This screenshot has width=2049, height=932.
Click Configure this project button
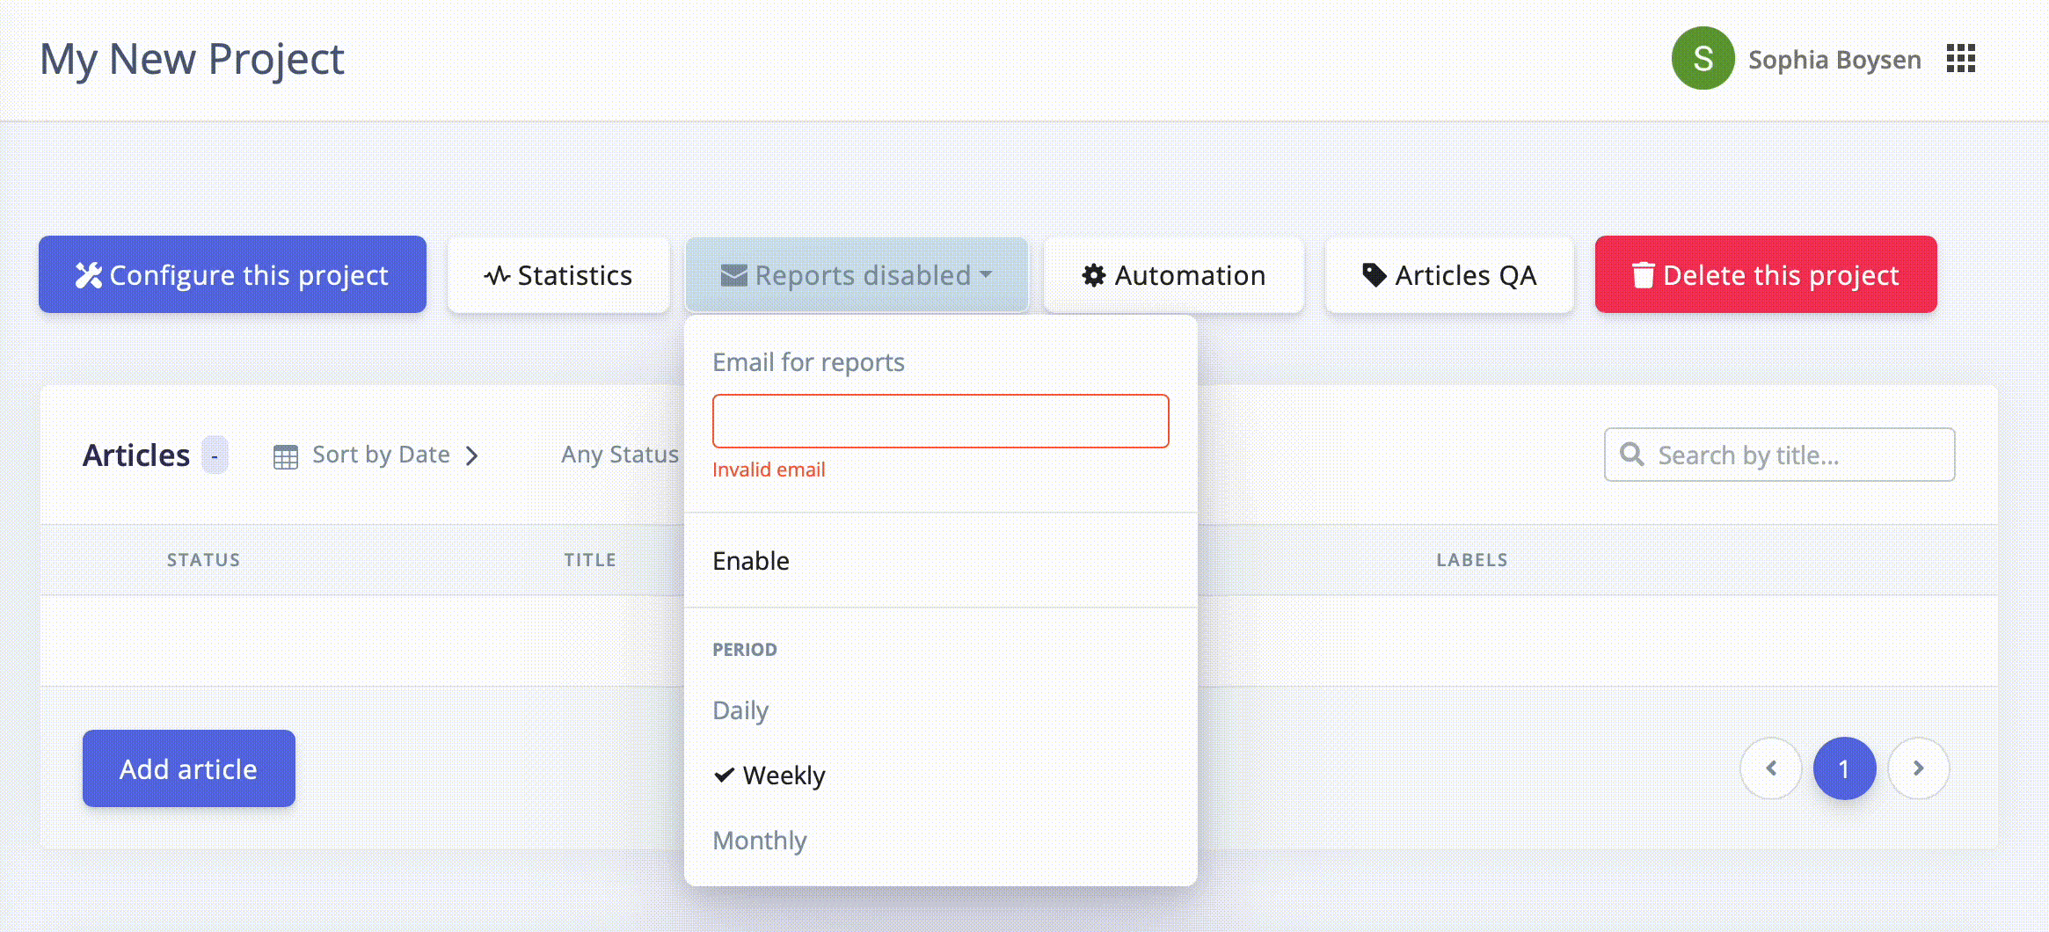tap(232, 275)
